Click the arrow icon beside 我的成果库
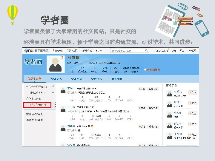This screenshot has width=215, height=161. point(145,70)
